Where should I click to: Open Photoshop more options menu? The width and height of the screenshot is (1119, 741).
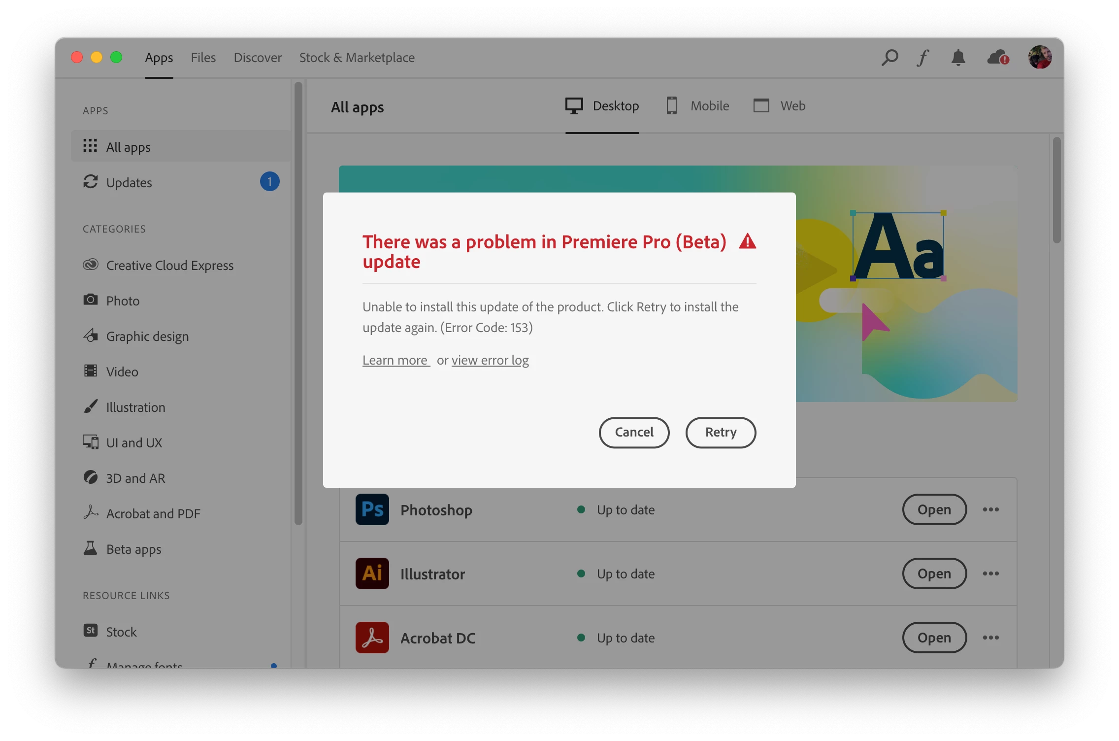click(x=990, y=509)
